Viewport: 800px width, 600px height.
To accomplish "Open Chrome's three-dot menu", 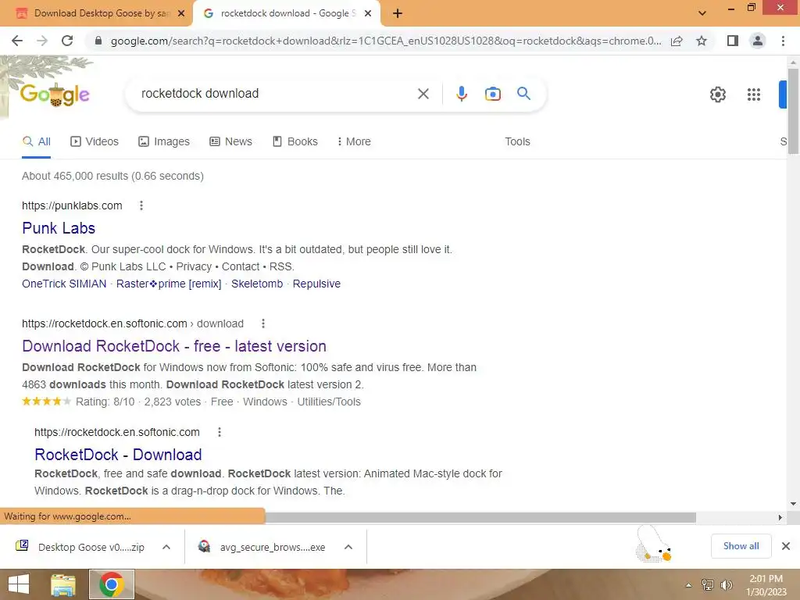I will 783,41.
